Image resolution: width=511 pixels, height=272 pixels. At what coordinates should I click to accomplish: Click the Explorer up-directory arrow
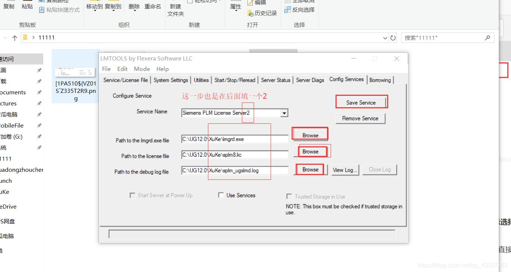(x=15, y=38)
